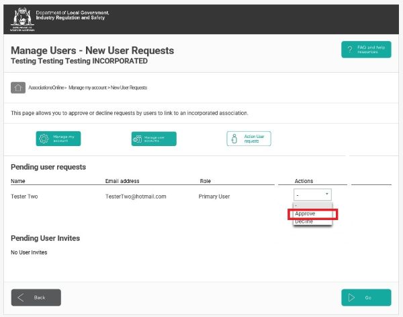Click the Pending User Invites heading

pyautogui.click(x=45, y=238)
